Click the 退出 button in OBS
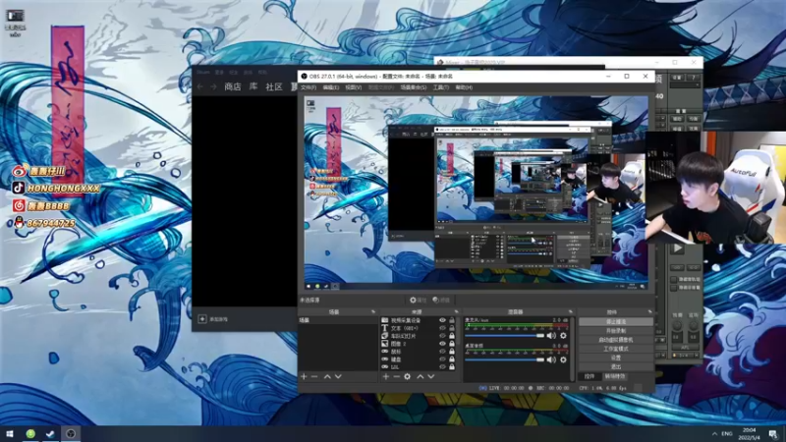This screenshot has width=786, height=442. pos(616,366)
